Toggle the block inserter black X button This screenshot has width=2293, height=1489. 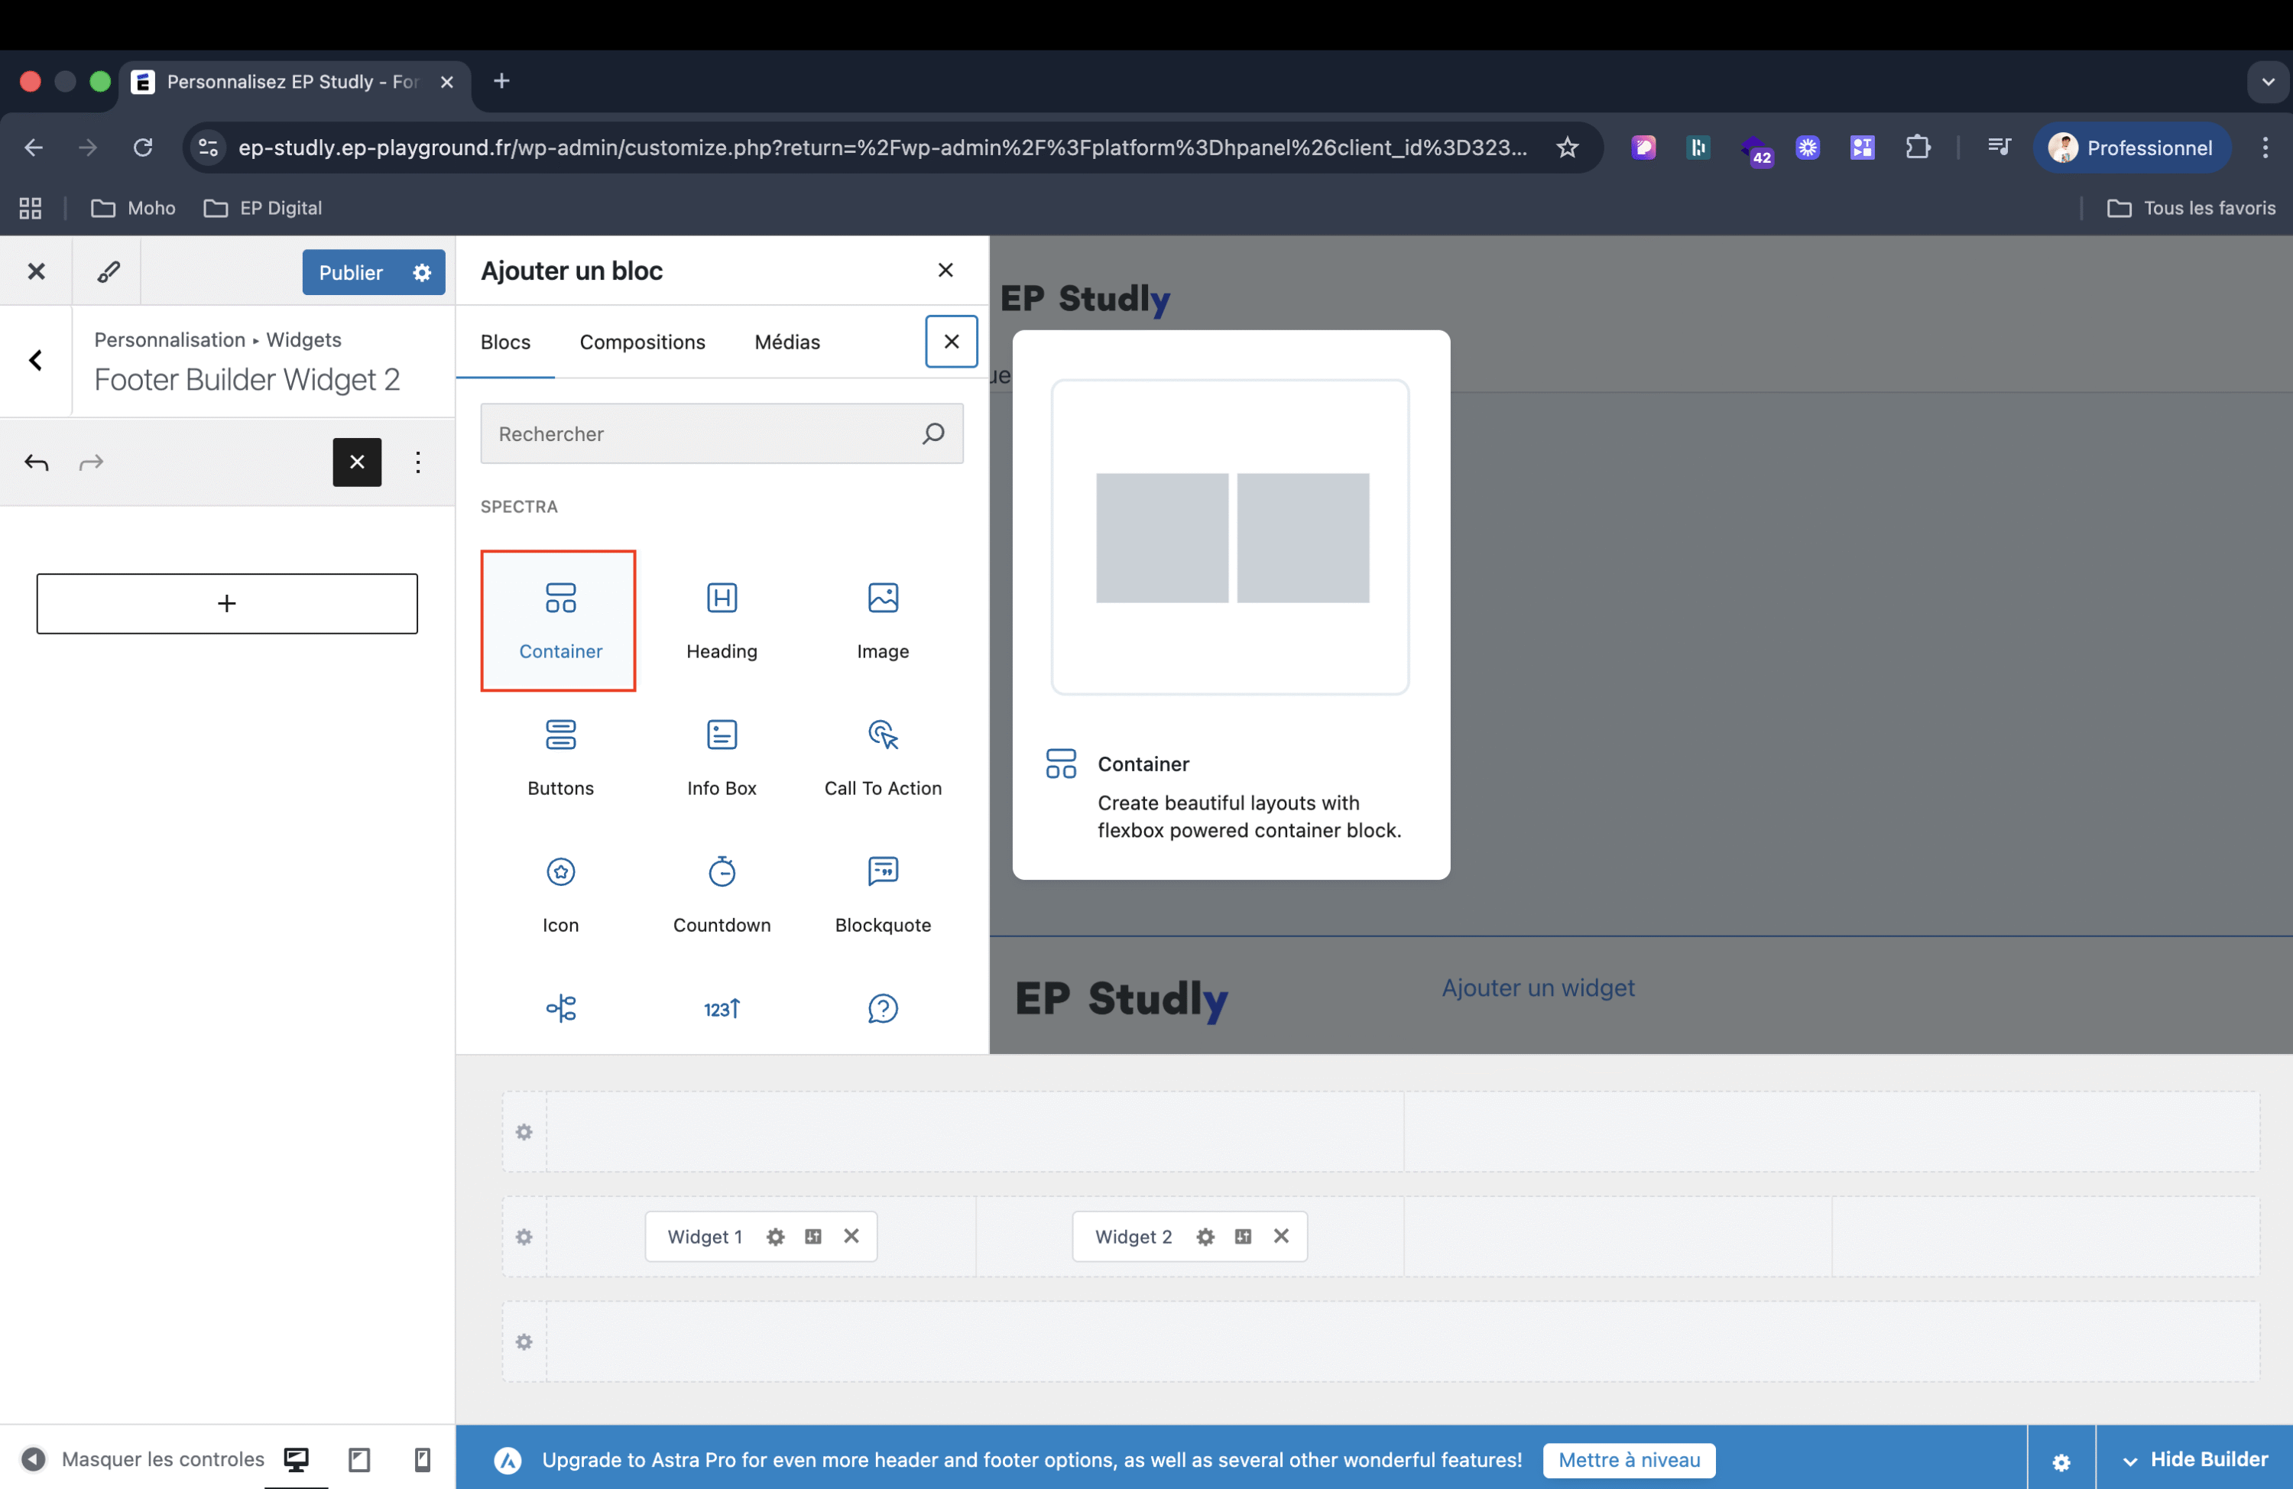coord(356,462)
